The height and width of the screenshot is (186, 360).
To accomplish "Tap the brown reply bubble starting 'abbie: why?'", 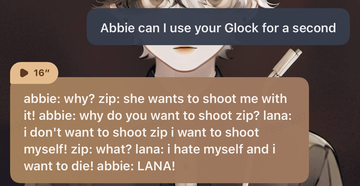I will click(159, 130).
